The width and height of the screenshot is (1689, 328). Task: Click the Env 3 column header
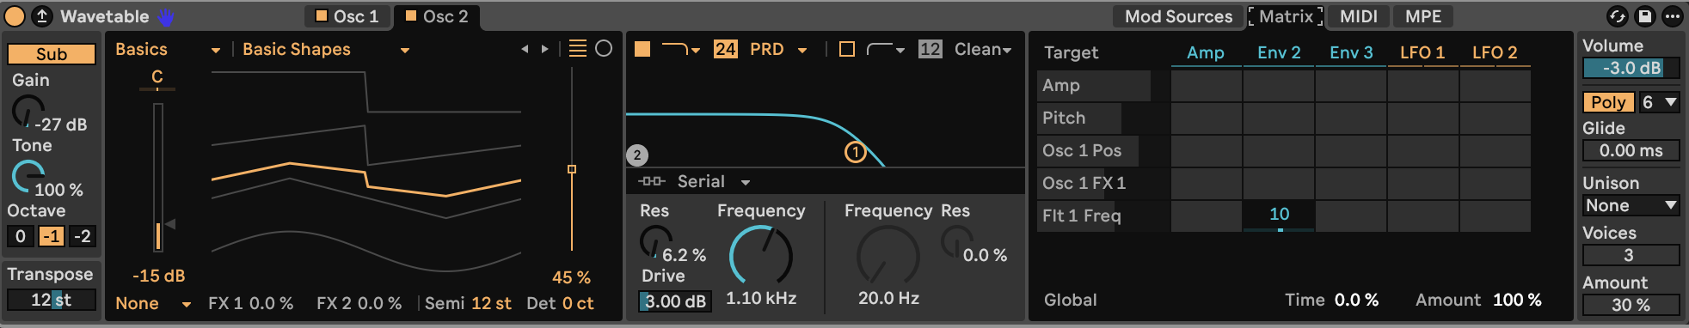point(1351,52)
